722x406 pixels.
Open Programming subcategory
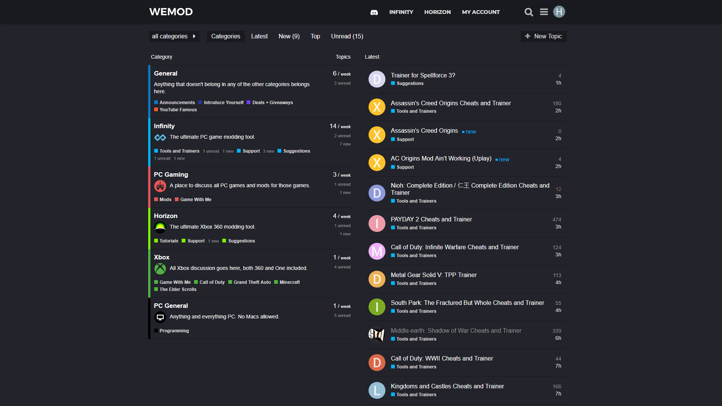(x=172, y=331)
